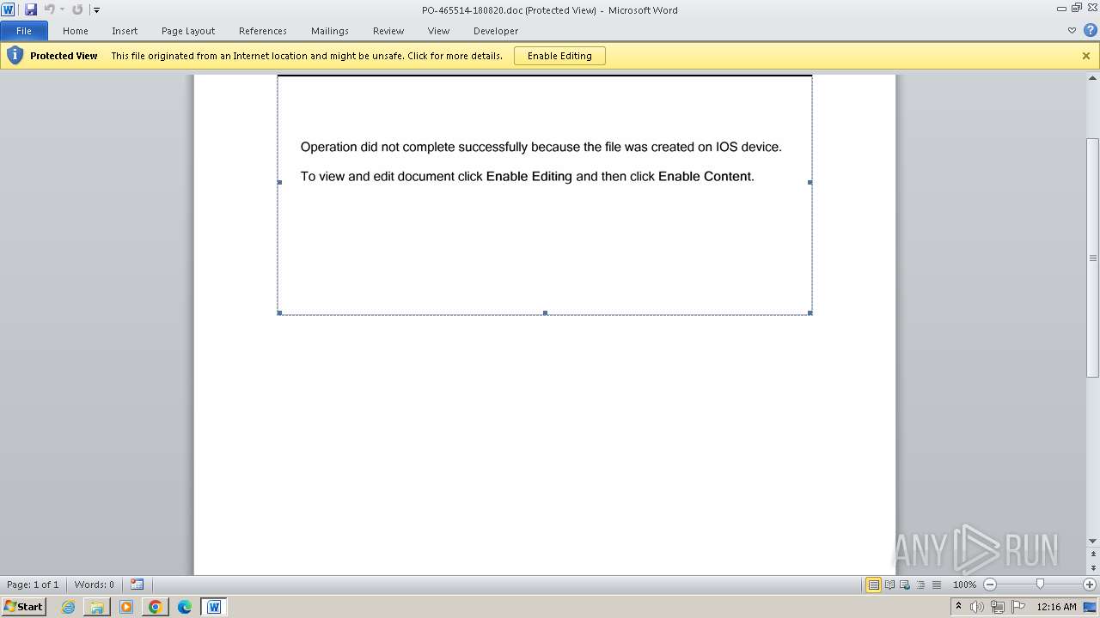This screenshot has width=1100, height=618.
Task: Click the Protected View shield icon
Action: (15, 56)
